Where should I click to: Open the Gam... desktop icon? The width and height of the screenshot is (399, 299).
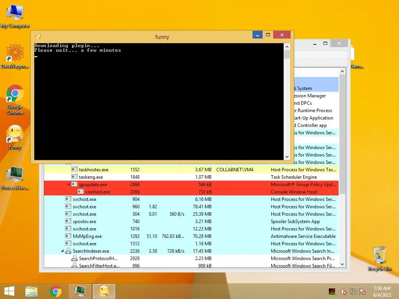[x=357, y=57]
